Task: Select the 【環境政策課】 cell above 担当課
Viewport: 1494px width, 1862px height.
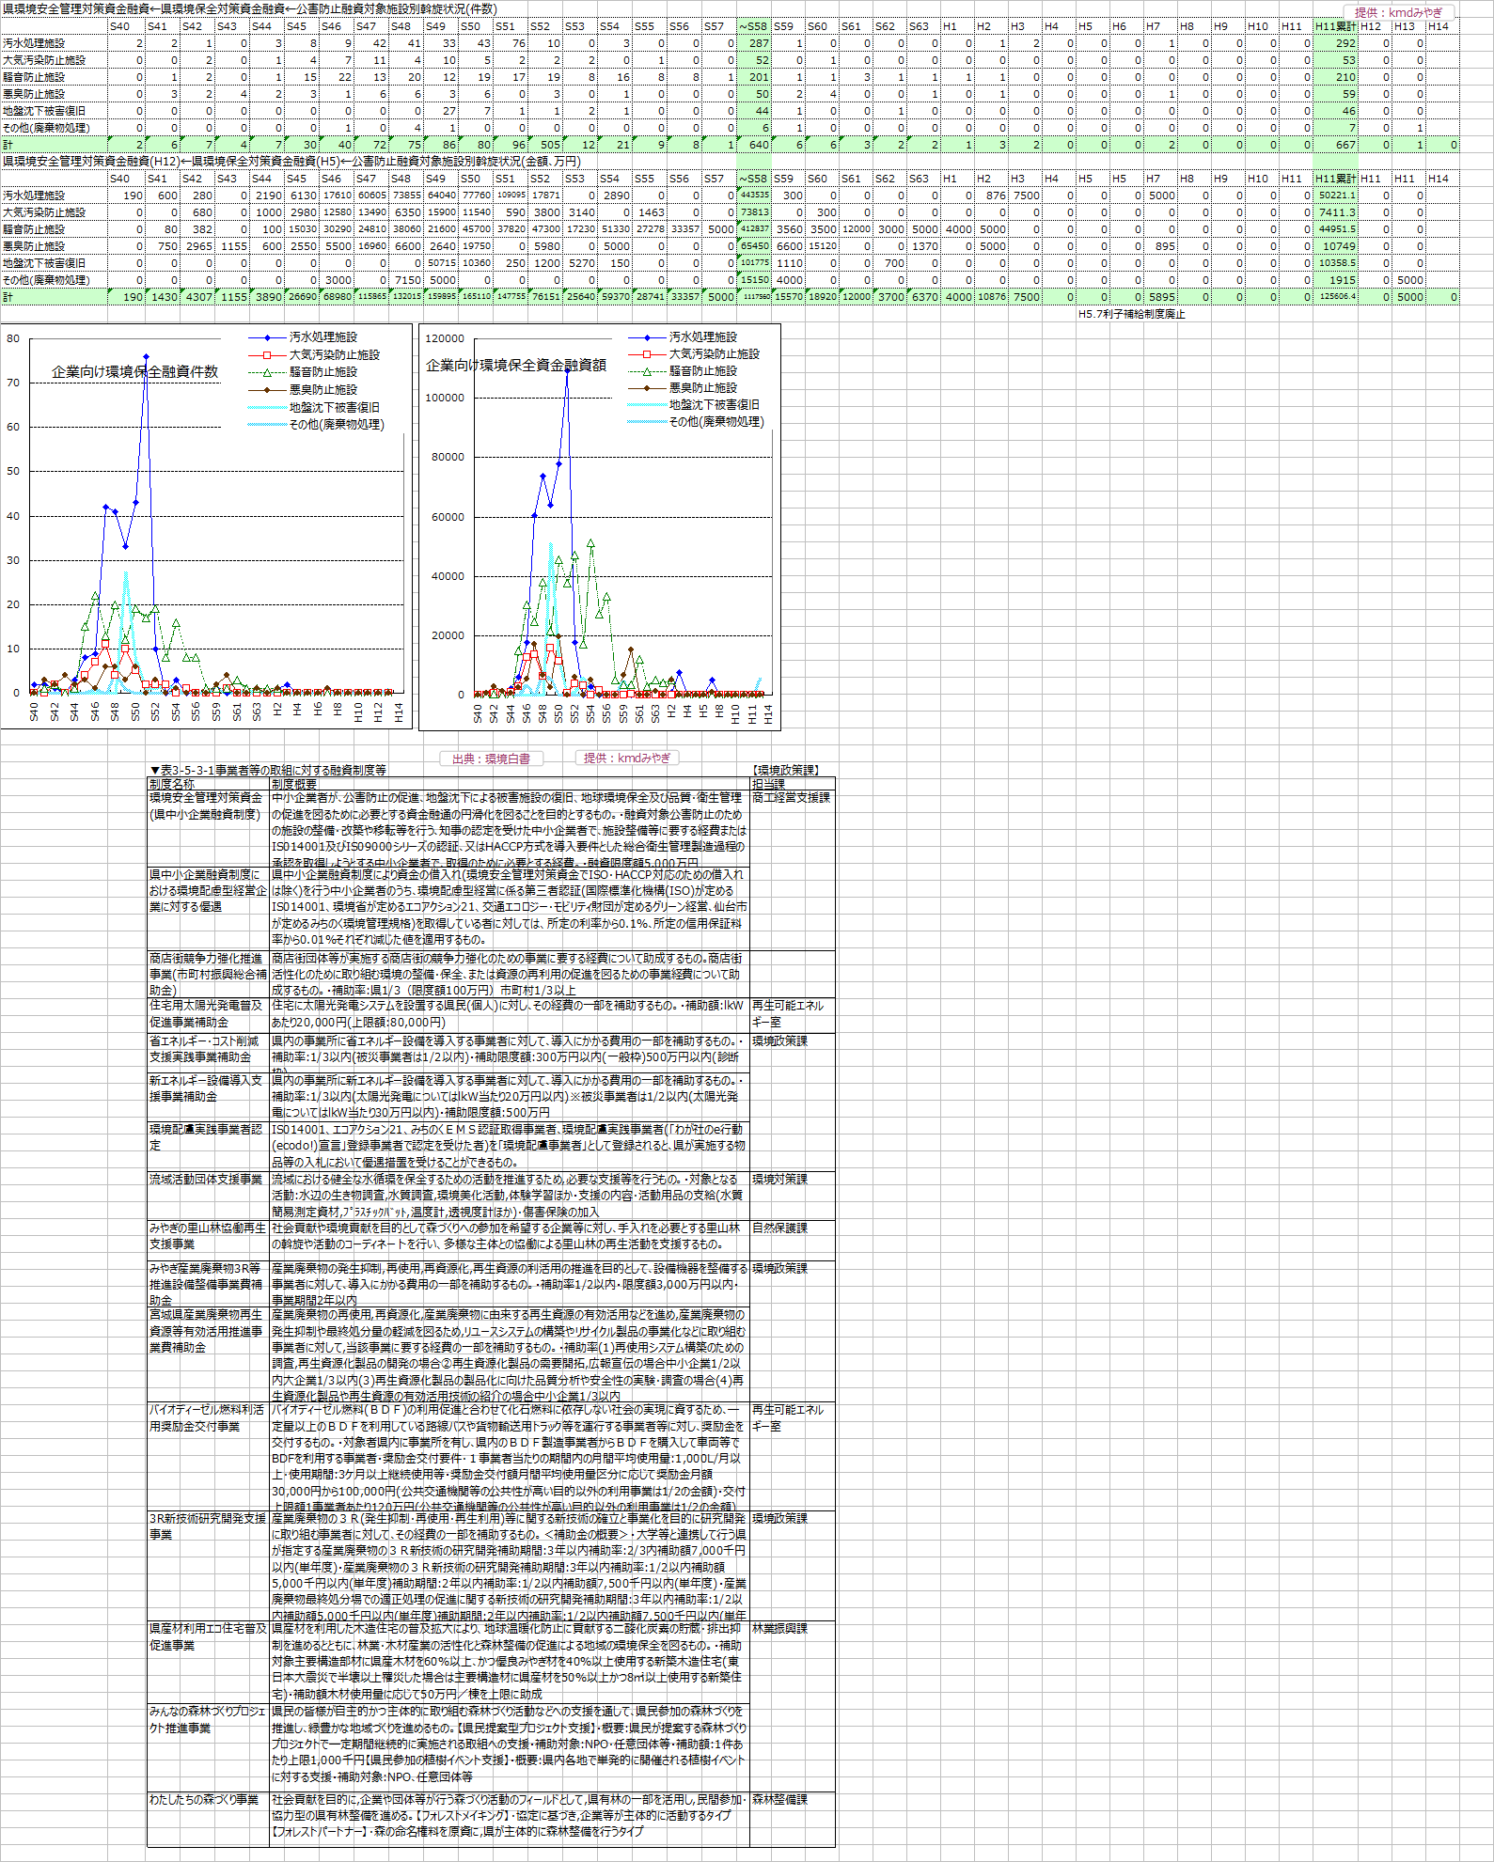Action: coord(786,770)
